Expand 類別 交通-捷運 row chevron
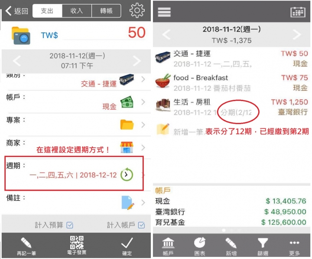312x259 pixels. tap(143, 80)
